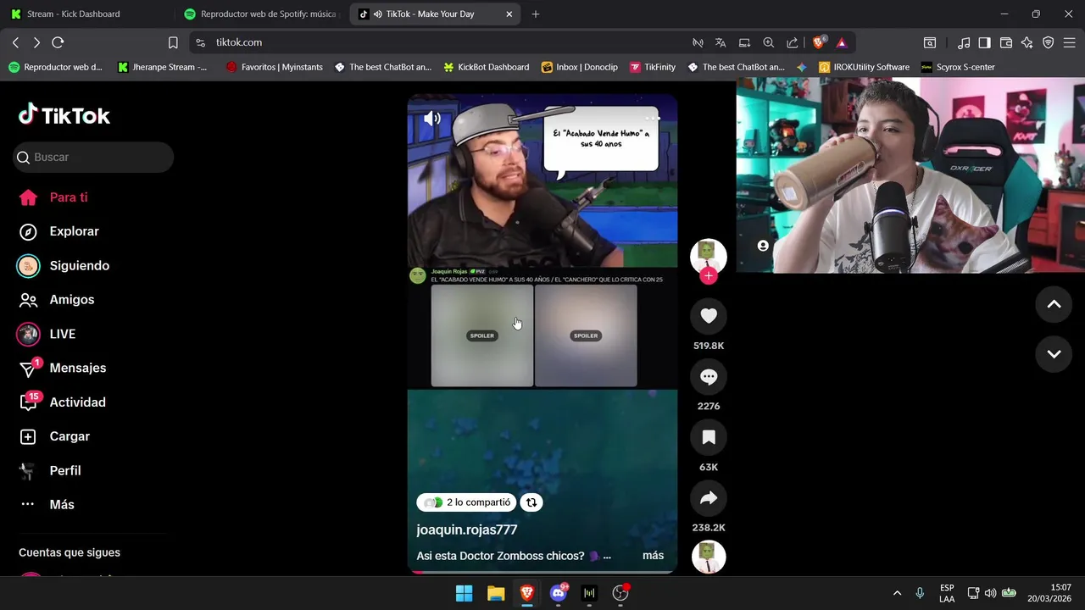
Task: Open File Explorer from taskbar
Action: [x=496, y=593]
